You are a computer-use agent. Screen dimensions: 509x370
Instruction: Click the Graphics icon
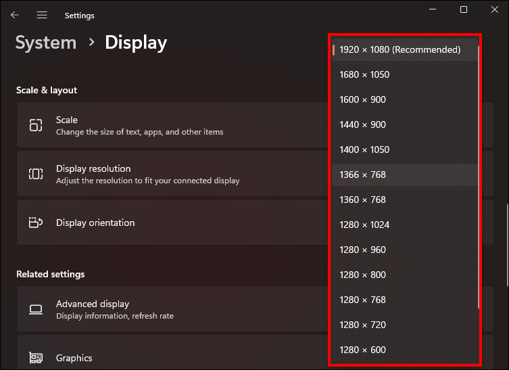(x=36, y=358)
